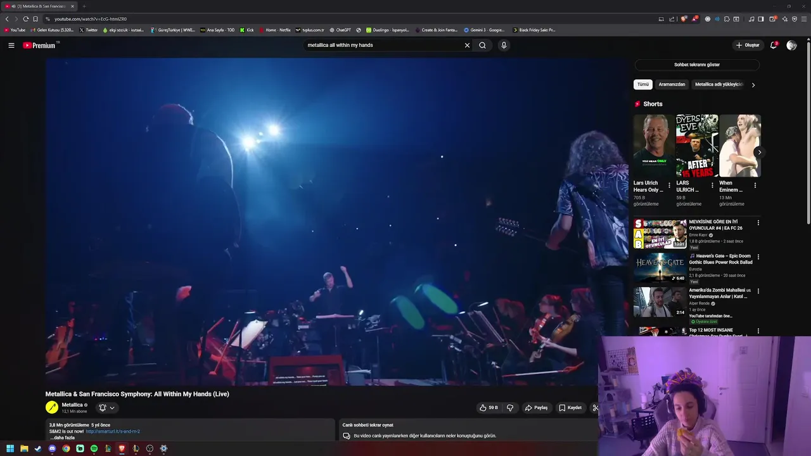Go to YouTube Premium home logo
Viewport: 811px width, 456px height.
tap(41, 45)
